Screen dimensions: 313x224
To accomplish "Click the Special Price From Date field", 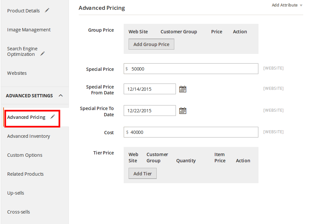I will pyautogui.click(x=150, y=89).
